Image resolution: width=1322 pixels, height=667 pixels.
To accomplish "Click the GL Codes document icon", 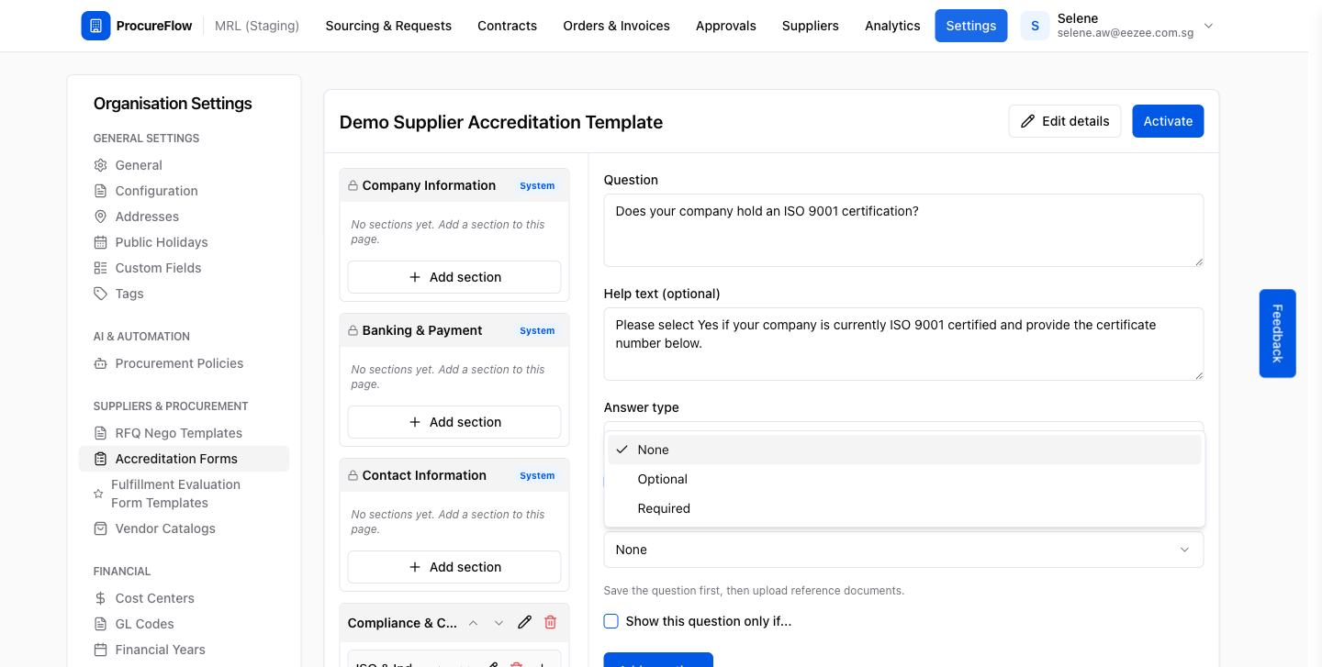I will point(101,624).
